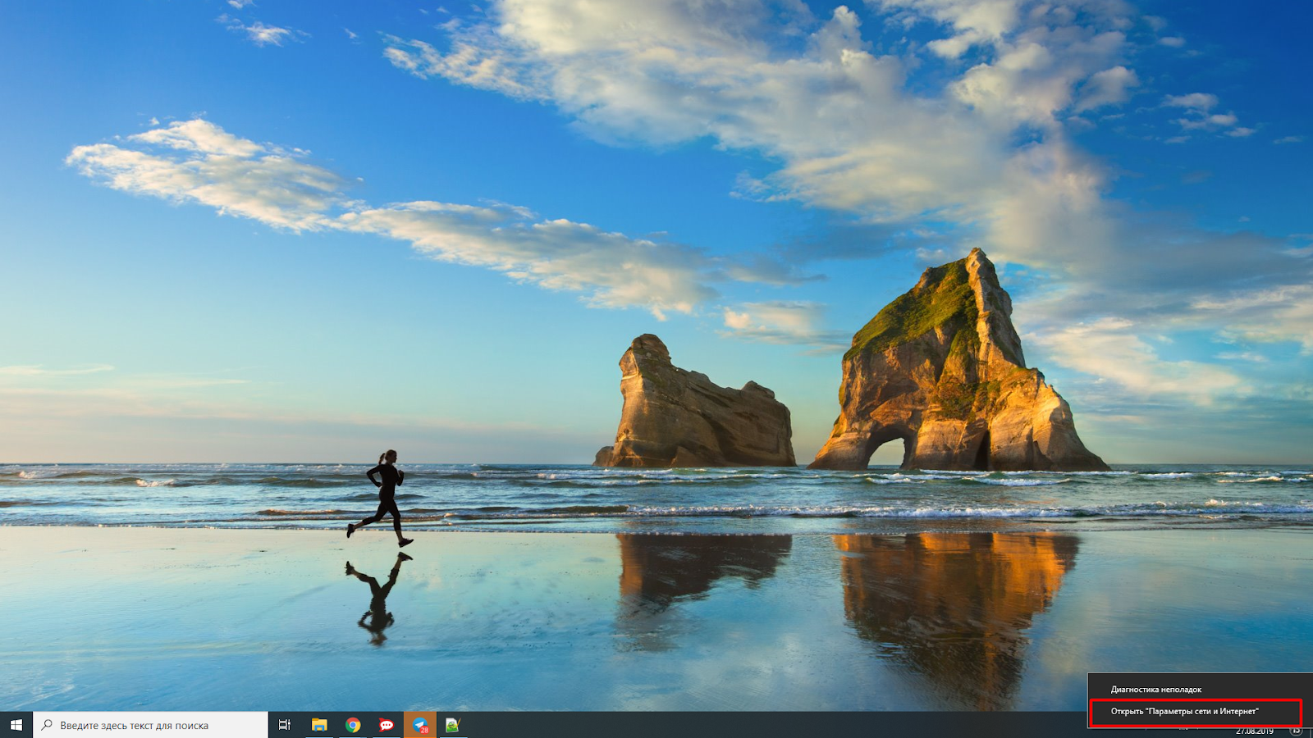Open the Windows Start menu
Image resolution: width=1313 pixels, height=738 pixels.
coord(16,725)
